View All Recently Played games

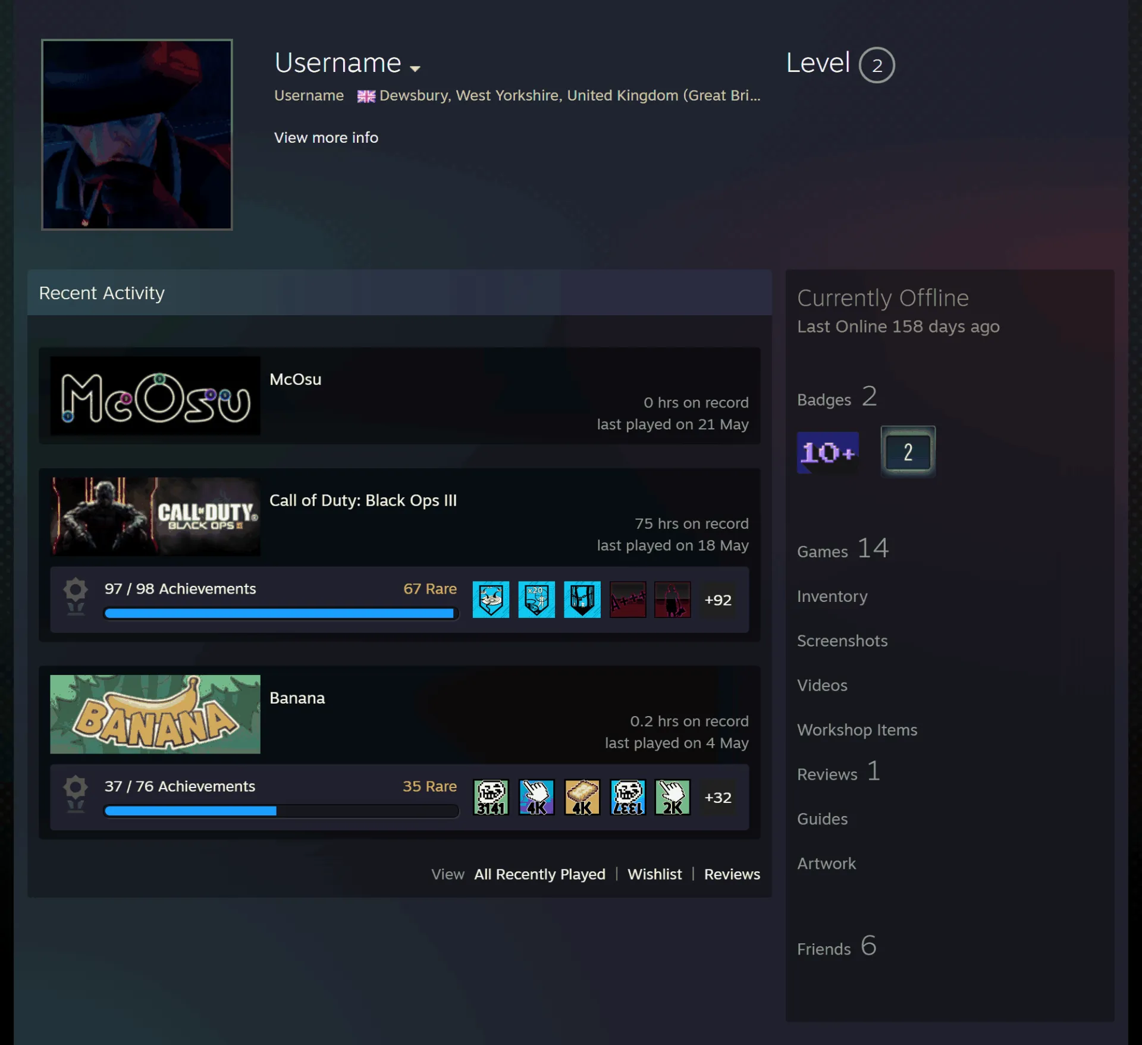click(539, 874)
